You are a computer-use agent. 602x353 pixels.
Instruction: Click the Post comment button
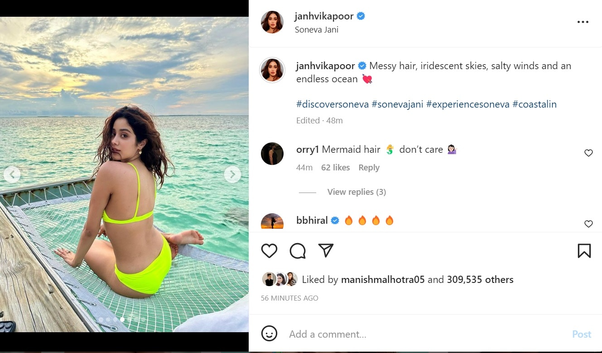point(582,334)
